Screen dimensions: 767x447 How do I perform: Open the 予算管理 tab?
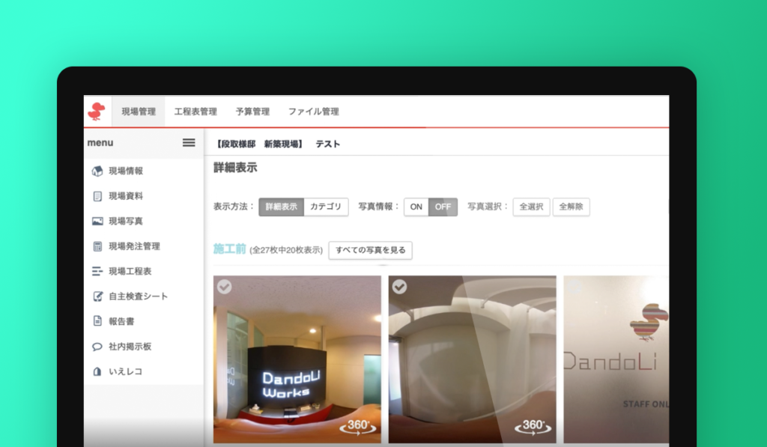click(x=252, y=112)
